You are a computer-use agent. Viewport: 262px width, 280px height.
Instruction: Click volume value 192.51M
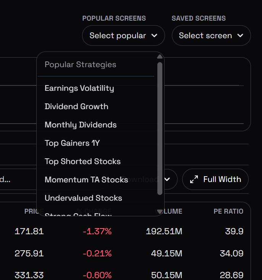coord(164,231)
